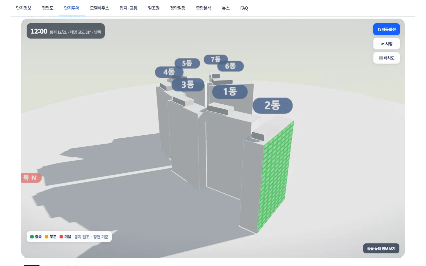Image resolution: width=426 pixels, height=266 pixels.
Task: Click the green facade of 2동
Action: click(x=276, y=176)
